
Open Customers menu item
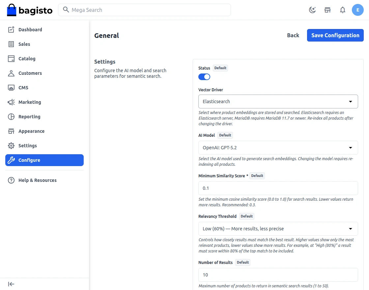click(44, 73)
